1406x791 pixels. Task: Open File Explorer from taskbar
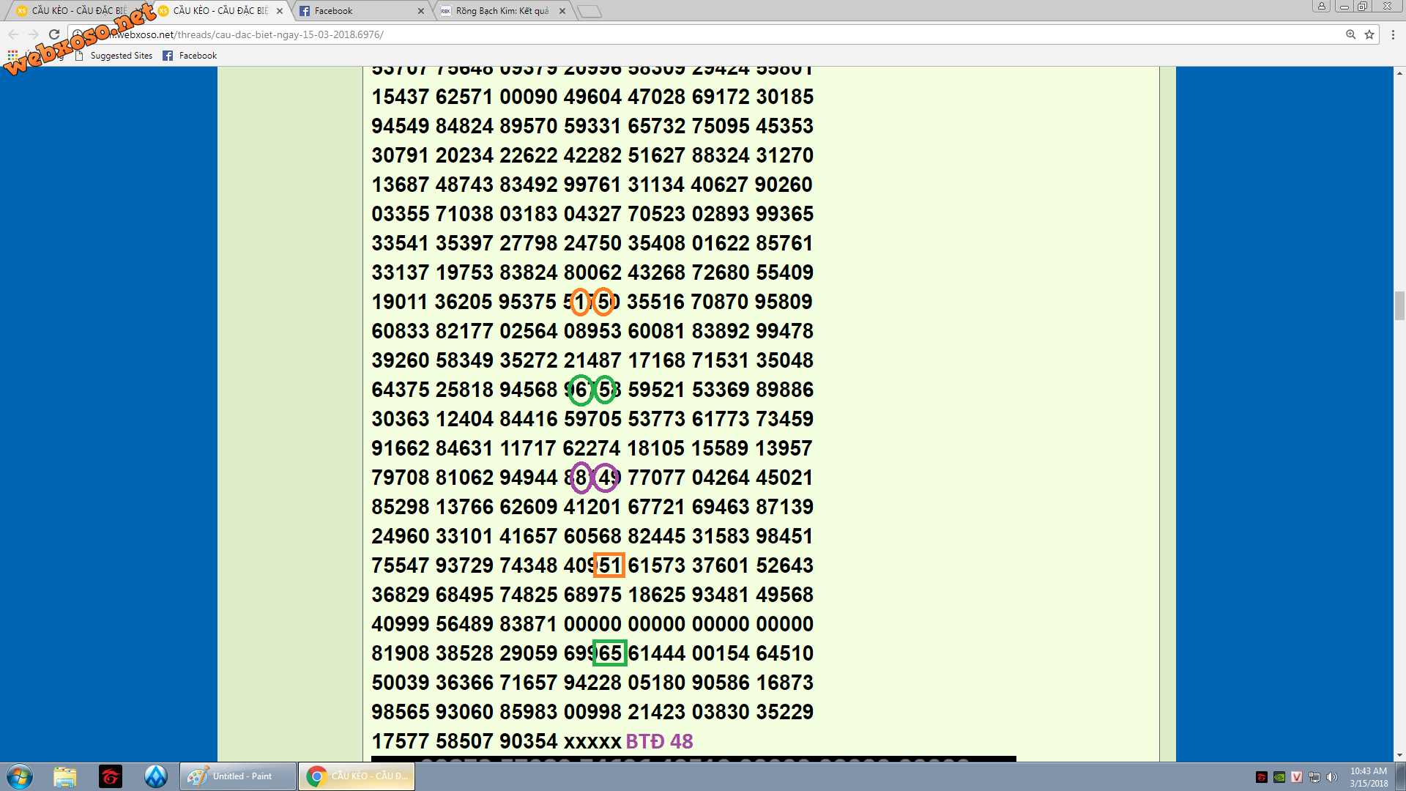[65, 776]
